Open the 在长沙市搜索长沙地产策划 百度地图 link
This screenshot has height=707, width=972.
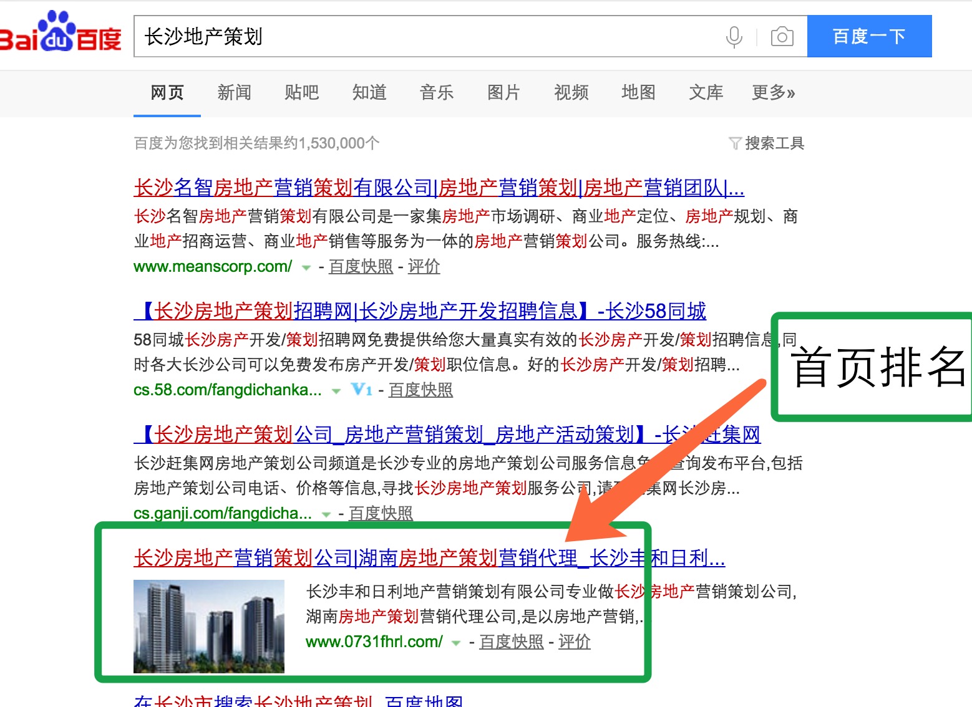(298, 701)
